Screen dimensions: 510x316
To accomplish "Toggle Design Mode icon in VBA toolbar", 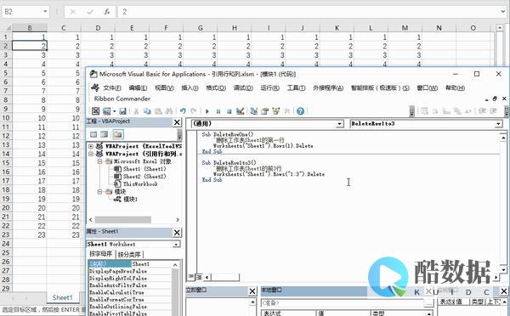I will click(x=240, y=111).
